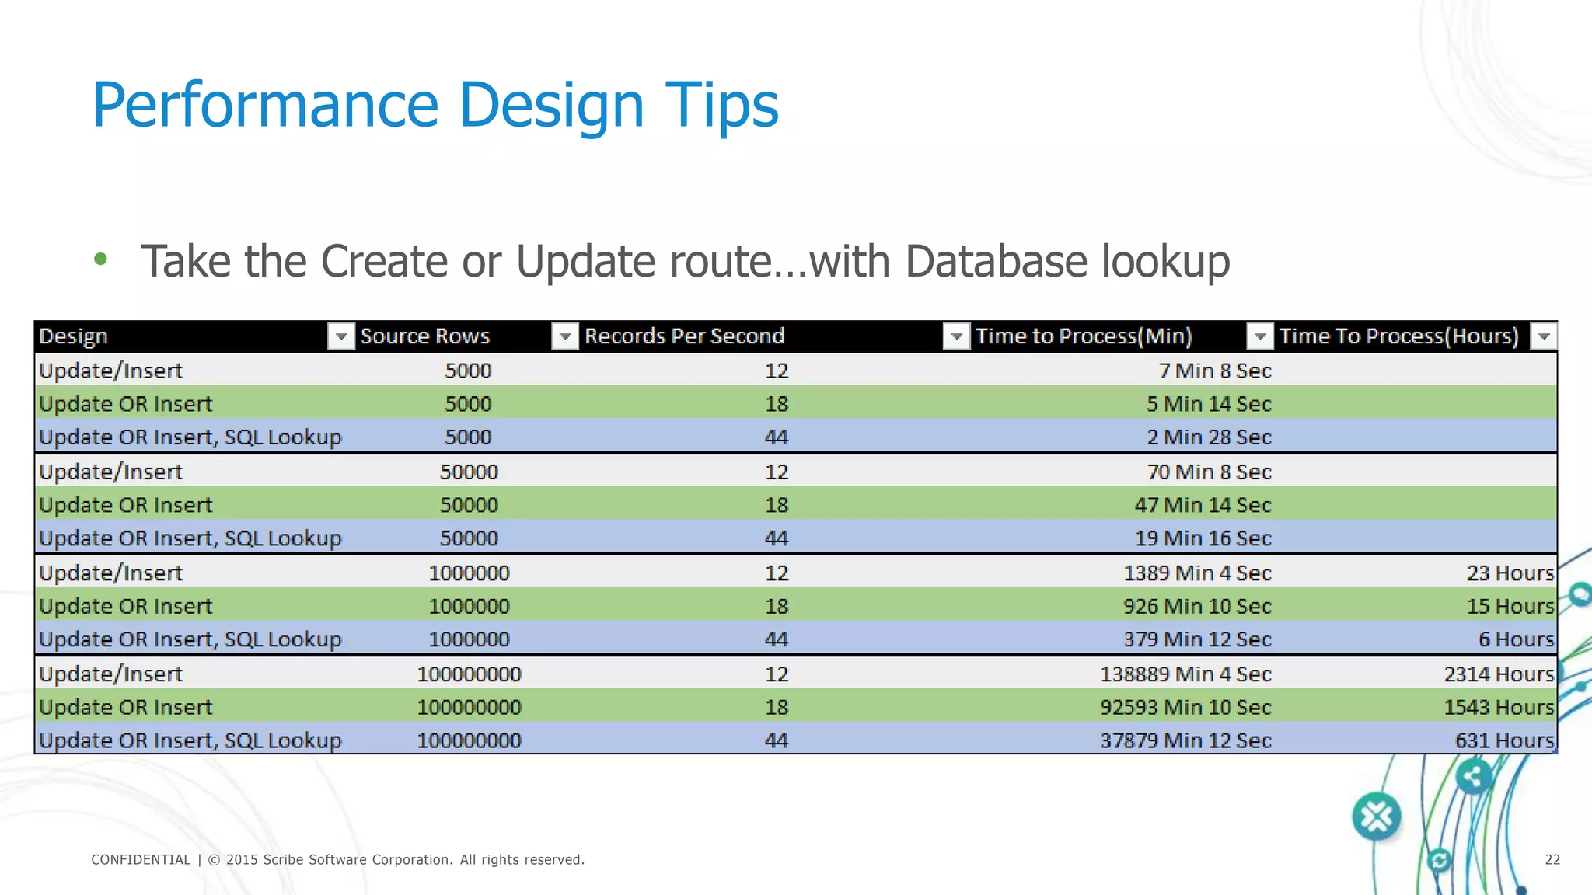Select the 2314 Hours cell
Viewport: 1592px width, 895px height.
point(1498,674)
